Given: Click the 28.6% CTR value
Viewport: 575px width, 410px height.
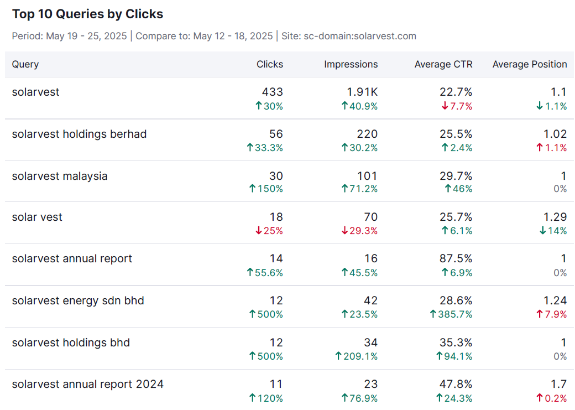Looking at the screenshot, I should (456, 300).
